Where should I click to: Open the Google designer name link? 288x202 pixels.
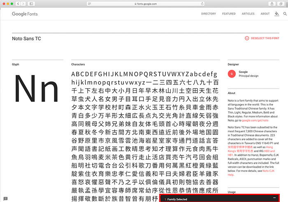243,72
